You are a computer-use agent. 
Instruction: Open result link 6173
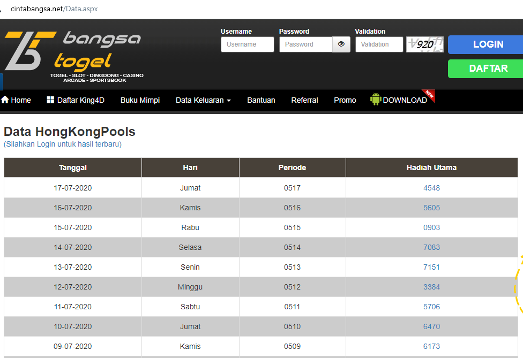pos(431,346)
